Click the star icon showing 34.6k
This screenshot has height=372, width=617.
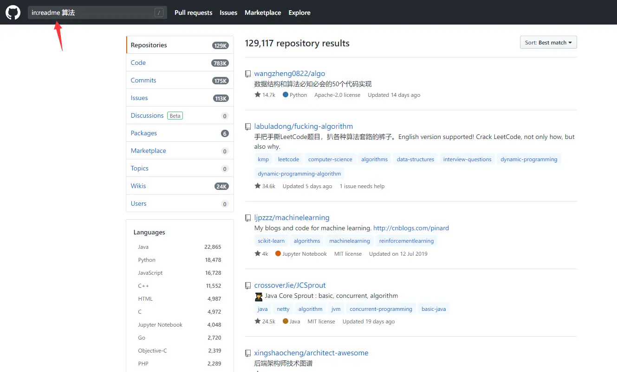258,186
